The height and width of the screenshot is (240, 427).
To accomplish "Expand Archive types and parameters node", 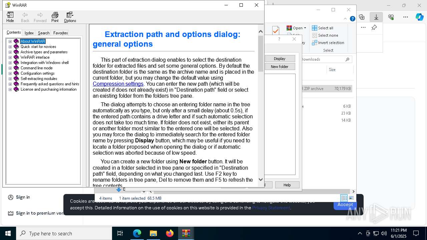I will pyautogui.click(x=10, y=52).
